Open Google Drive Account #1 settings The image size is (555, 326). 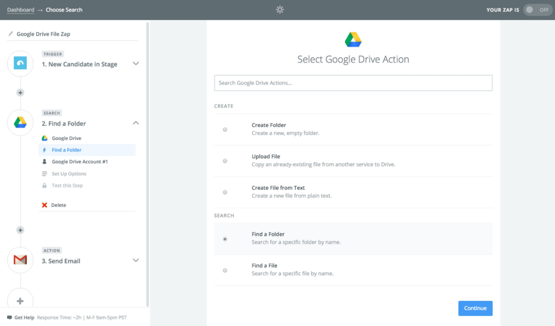[x=79, y=161]
